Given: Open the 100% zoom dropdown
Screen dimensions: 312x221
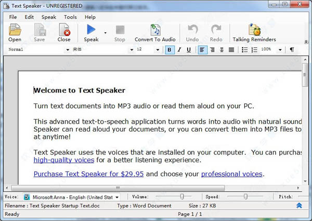Looking at the screenshot, I should click(280, 50).
